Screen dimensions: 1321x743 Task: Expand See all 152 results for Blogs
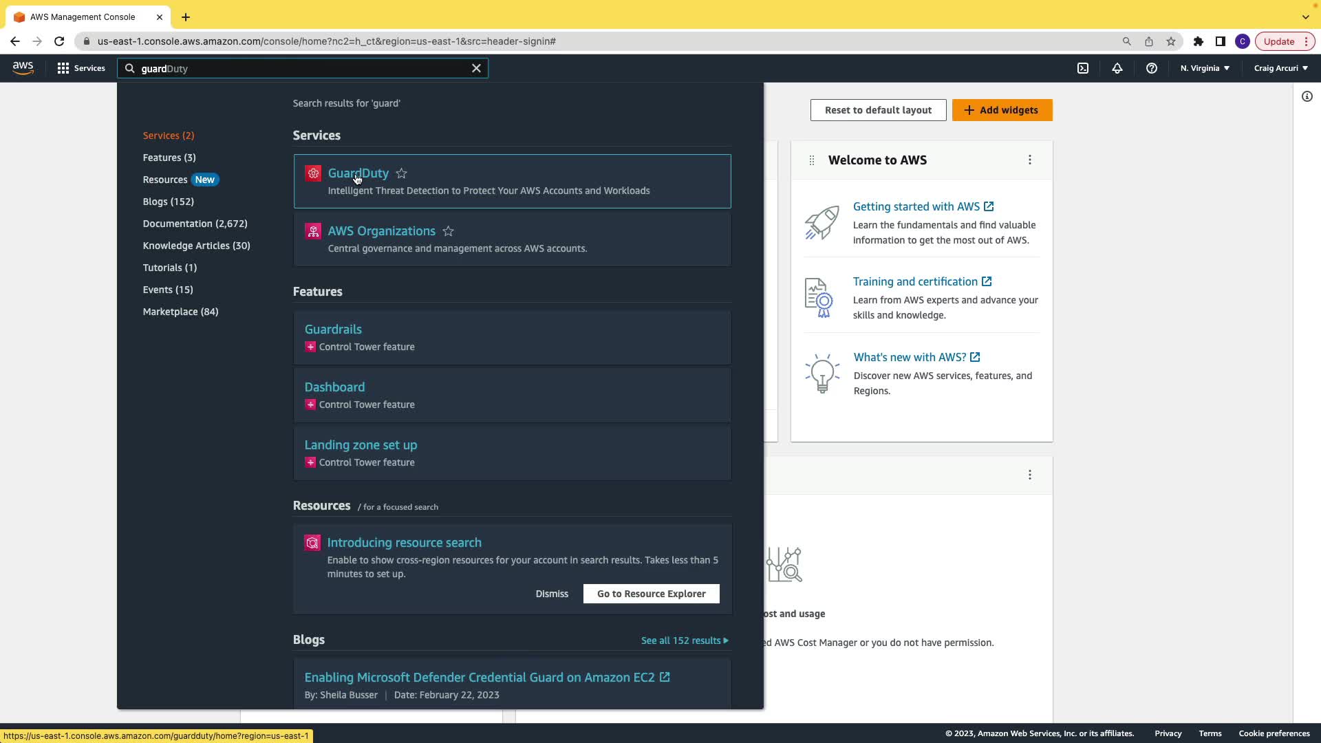(684, 640)
